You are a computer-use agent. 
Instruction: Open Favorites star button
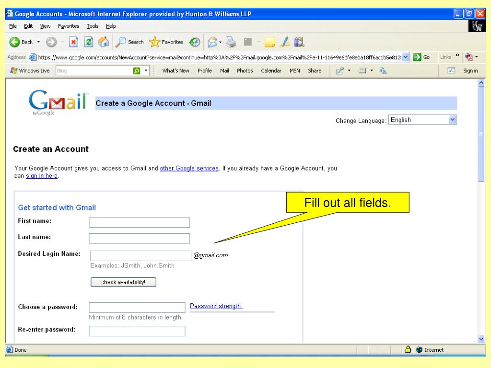tap(166, 42)
